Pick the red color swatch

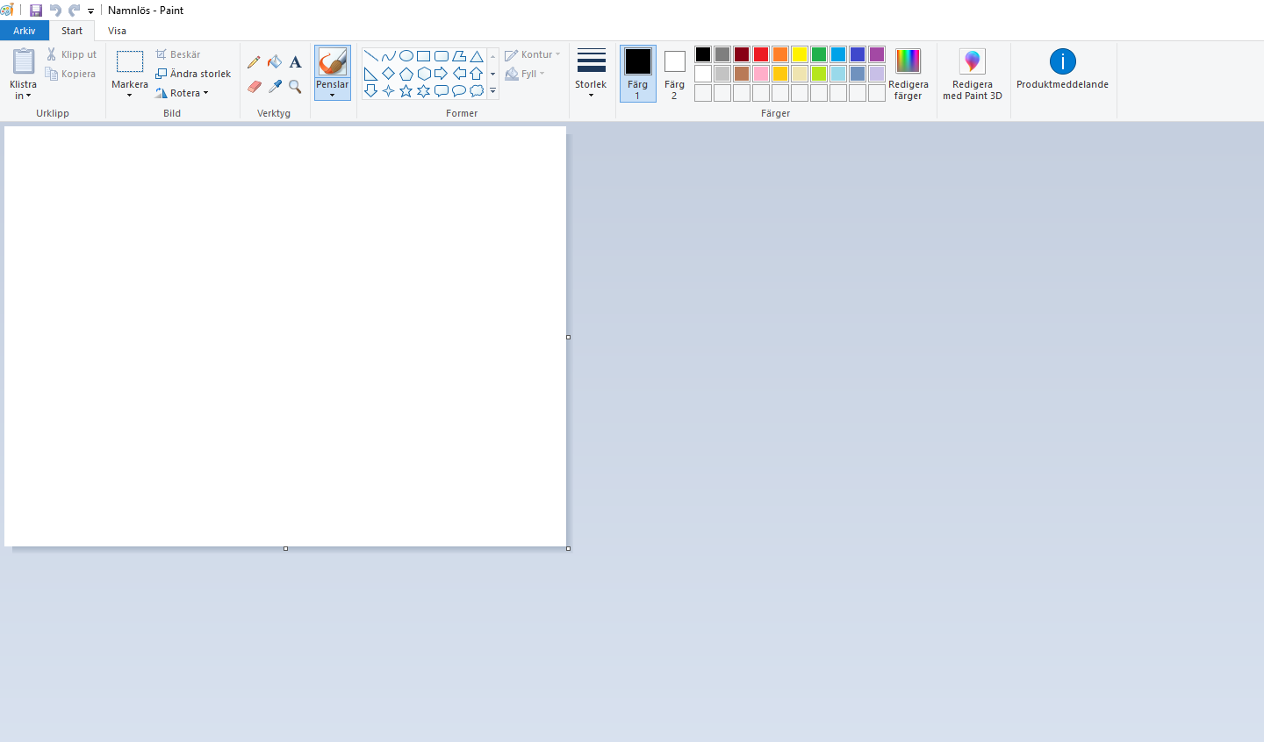[x=761, y=54]
